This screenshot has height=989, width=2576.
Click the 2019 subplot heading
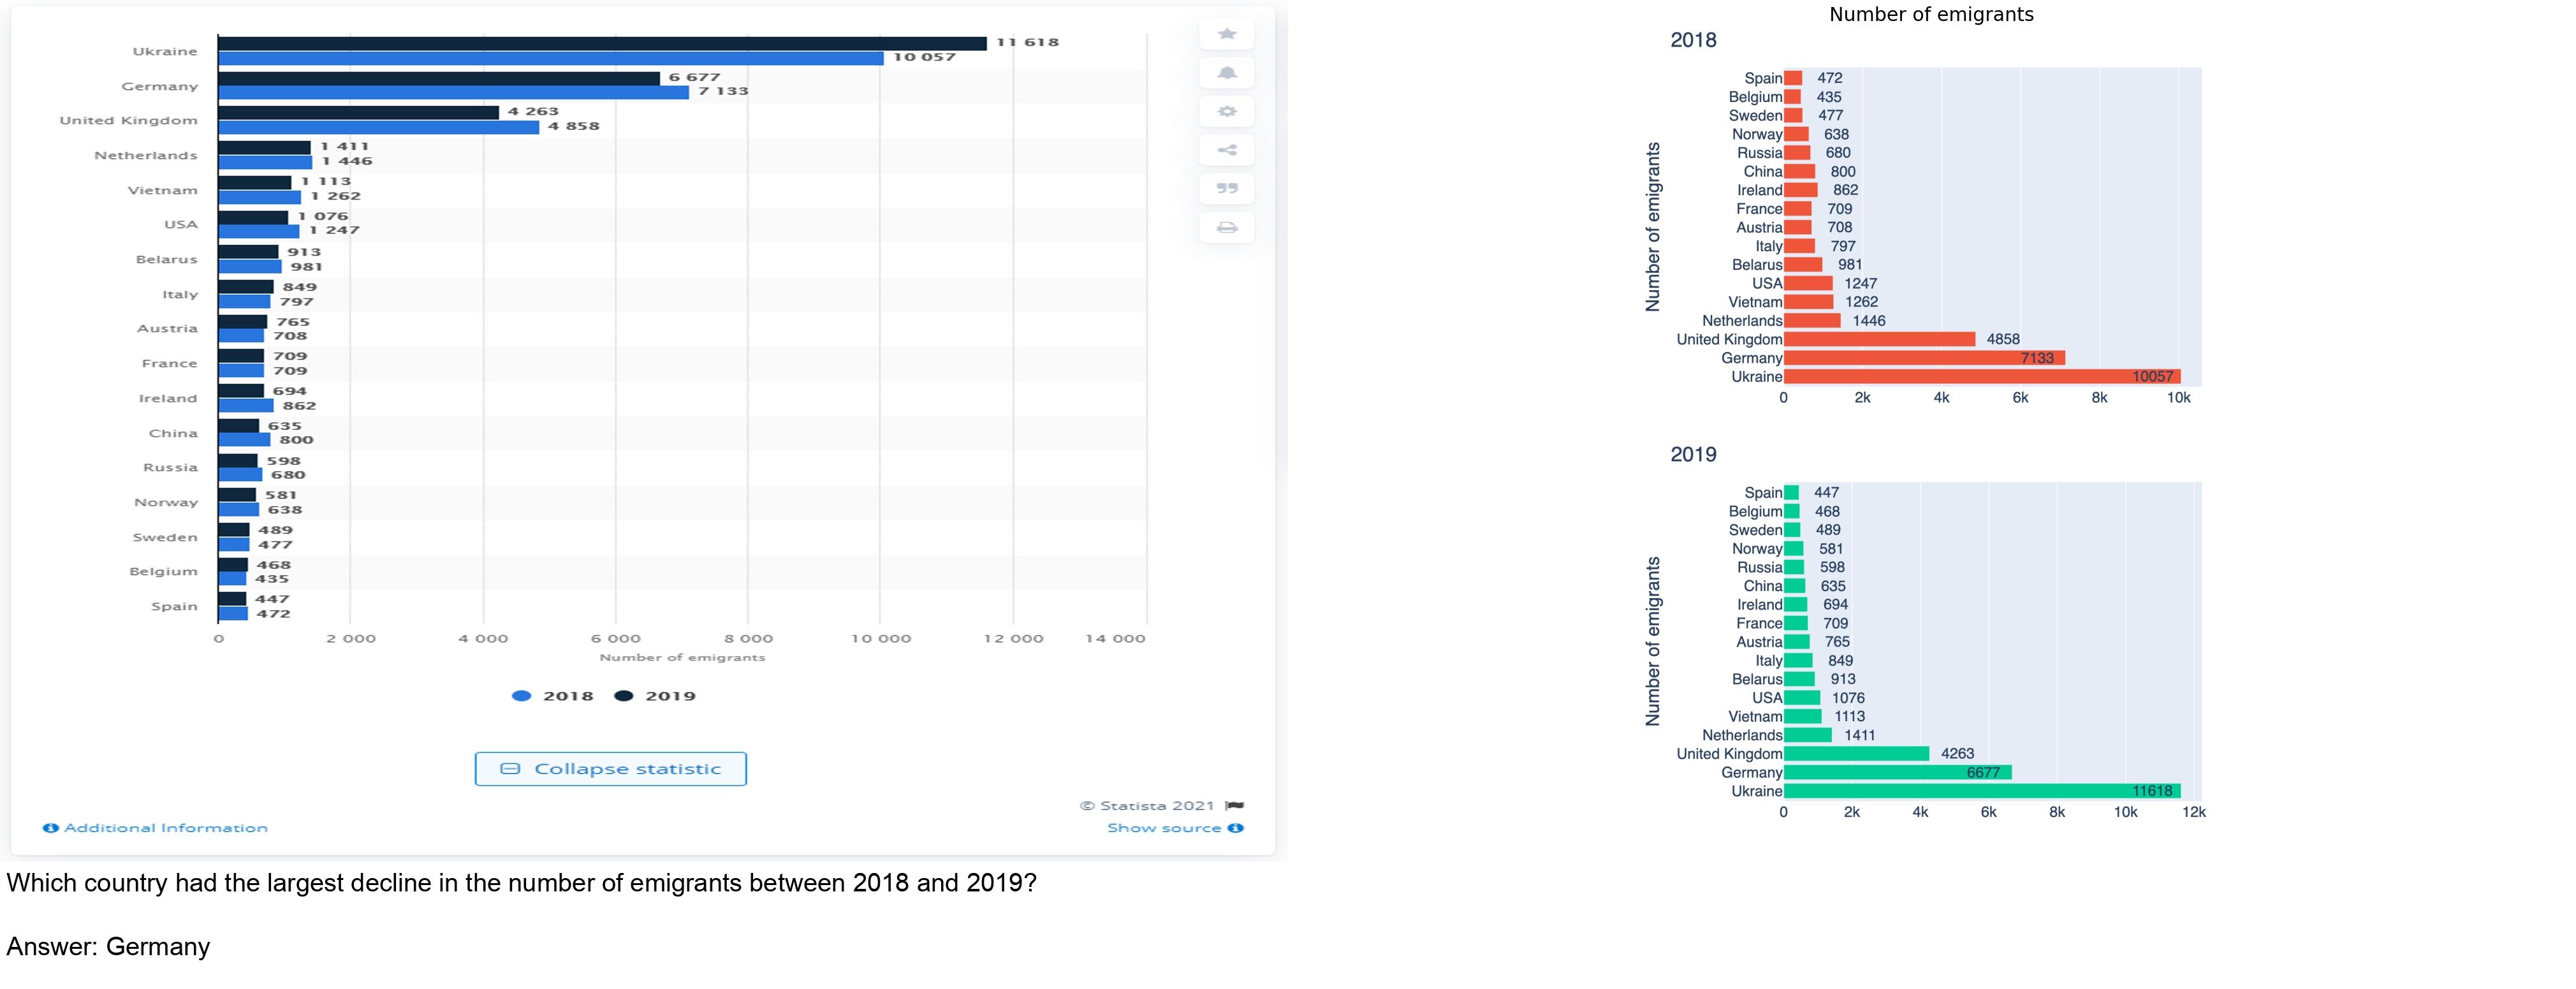[x=1693, y=455]
